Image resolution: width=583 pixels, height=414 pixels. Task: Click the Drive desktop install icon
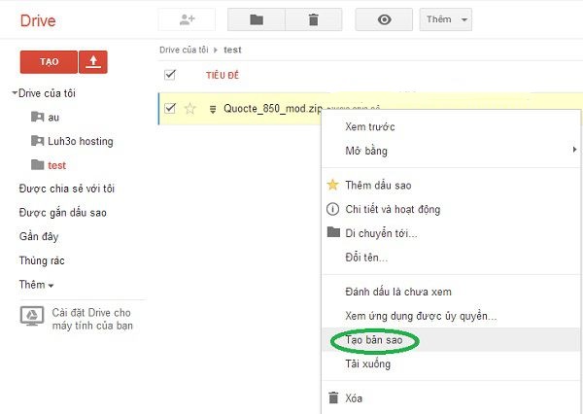(32, 317)
